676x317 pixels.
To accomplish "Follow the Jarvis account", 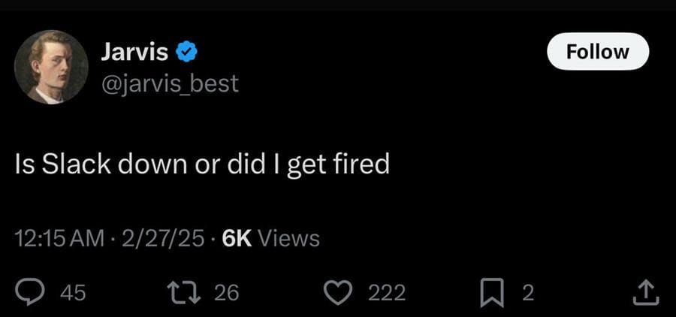I will coord(598,52).
